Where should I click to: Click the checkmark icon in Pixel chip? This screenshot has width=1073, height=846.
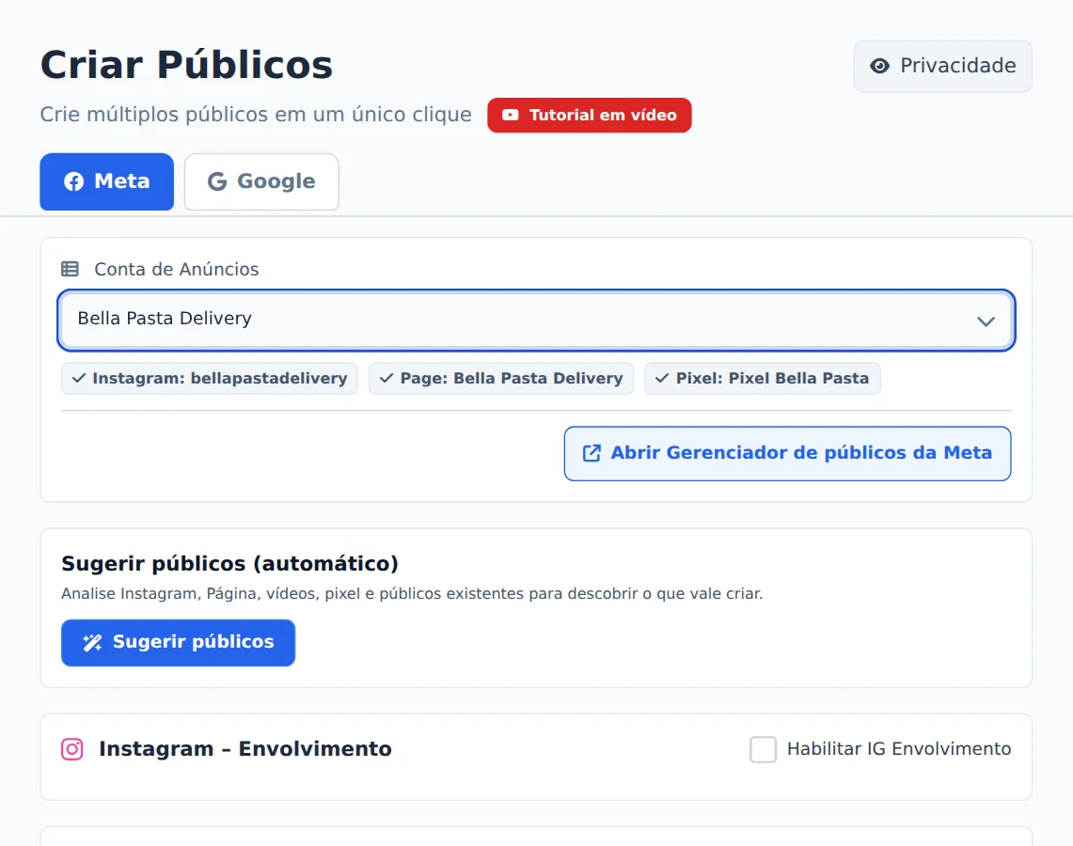pos(662,378)
